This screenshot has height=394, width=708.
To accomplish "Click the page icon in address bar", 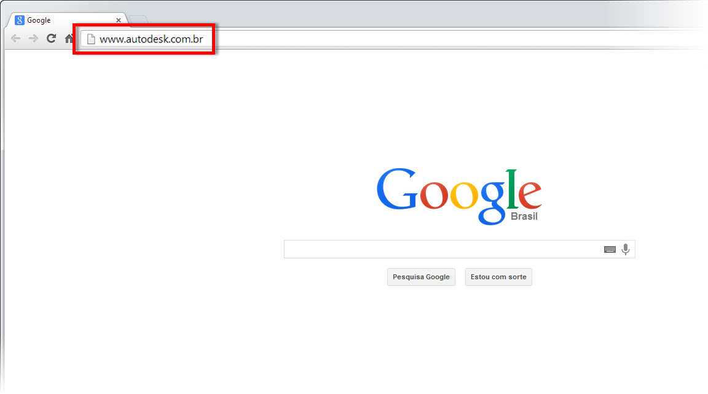I will [91, 39].
